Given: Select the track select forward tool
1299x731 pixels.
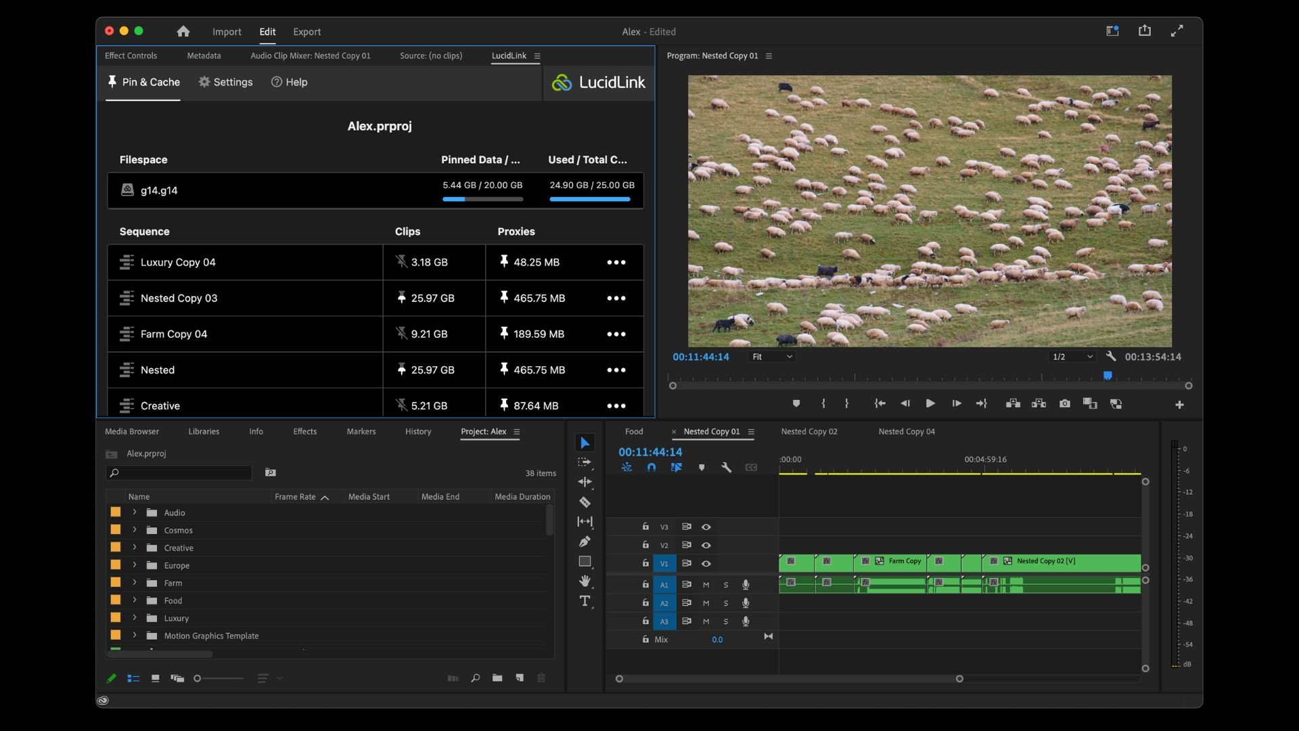Looking at the screenshot, I should [583, 462].
